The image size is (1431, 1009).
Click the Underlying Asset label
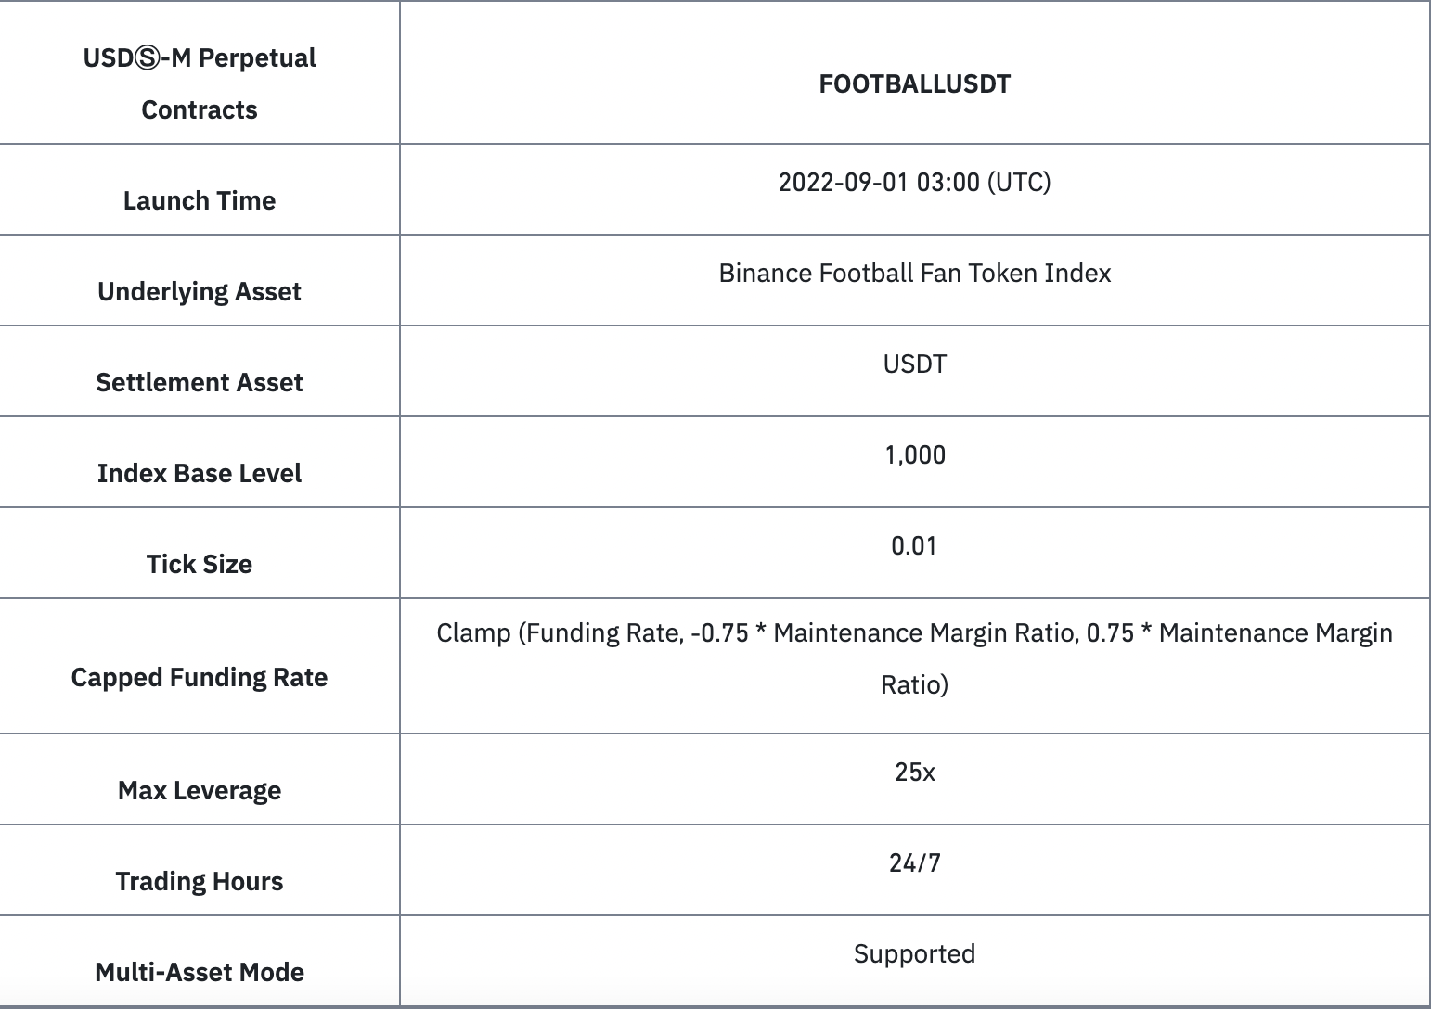[x=200, y=291]
